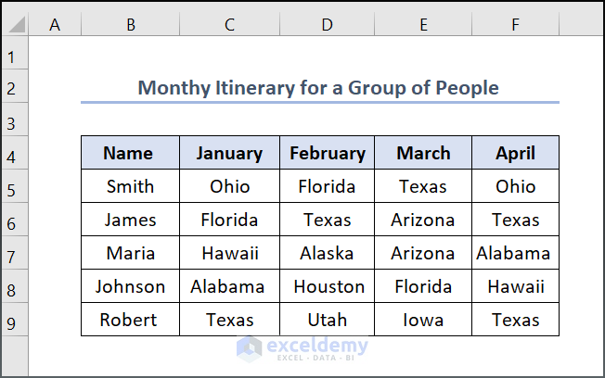The image size is (605, 378).
Task: Select column C header
Action: pos(229,26)
